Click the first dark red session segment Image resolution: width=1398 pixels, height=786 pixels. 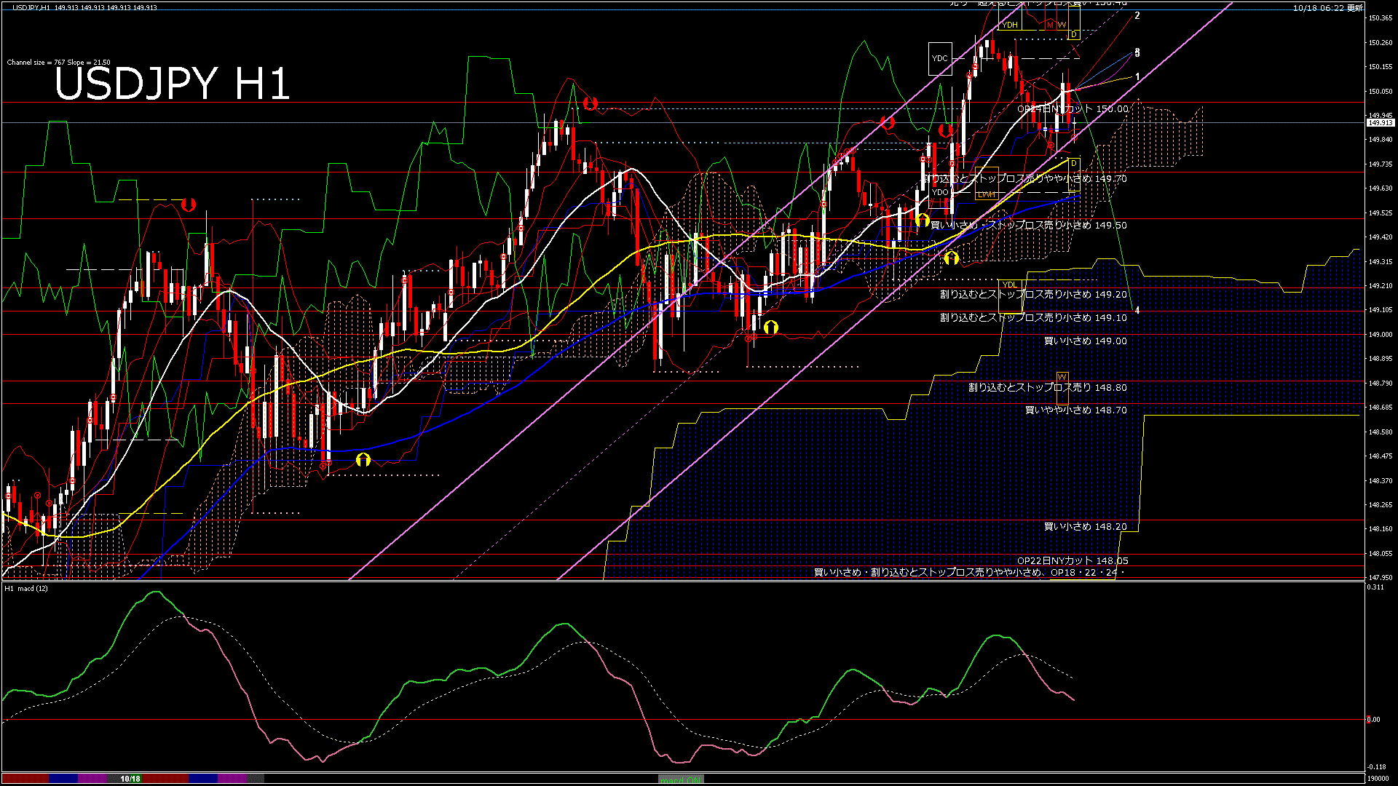[25, 779]
